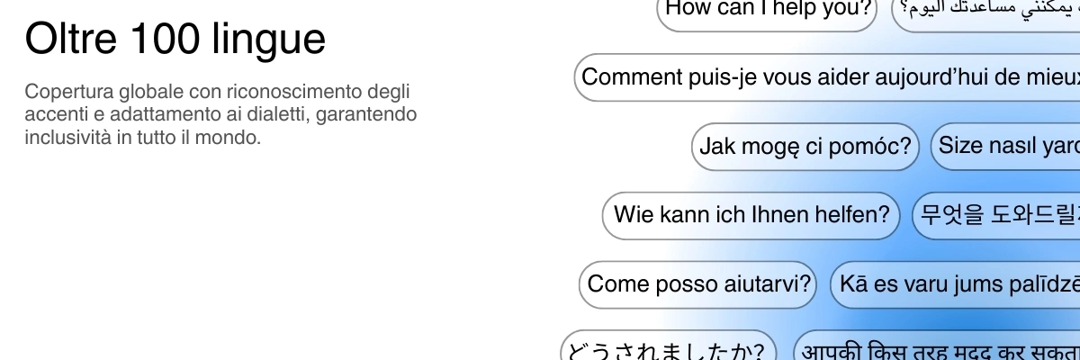Select the Korean greeting bubble
This screenshot has height=360, width=1080.
(x=995, y=215)
